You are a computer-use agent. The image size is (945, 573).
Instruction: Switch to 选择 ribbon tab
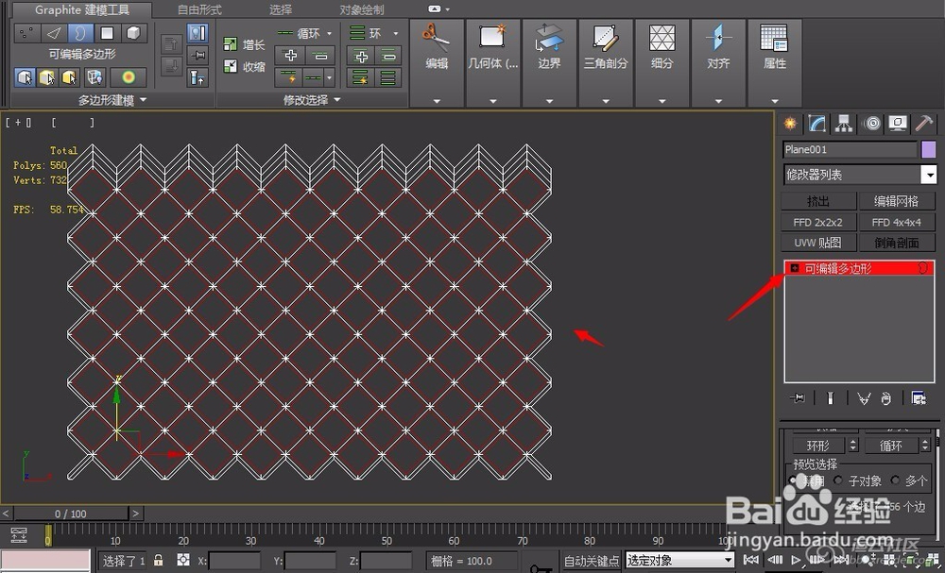[281, 9]
